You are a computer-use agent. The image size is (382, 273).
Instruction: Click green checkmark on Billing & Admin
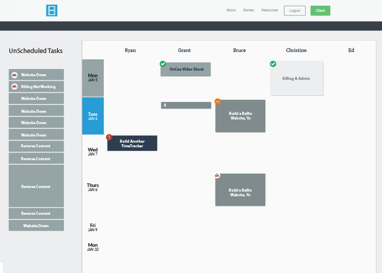tap(273, 64)
